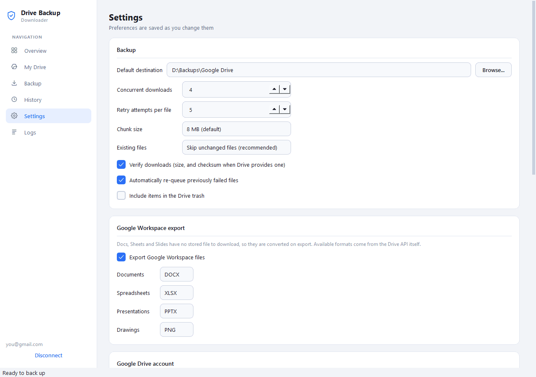Open the Overview page
This screenshot has height=377, width=536.
49,51
